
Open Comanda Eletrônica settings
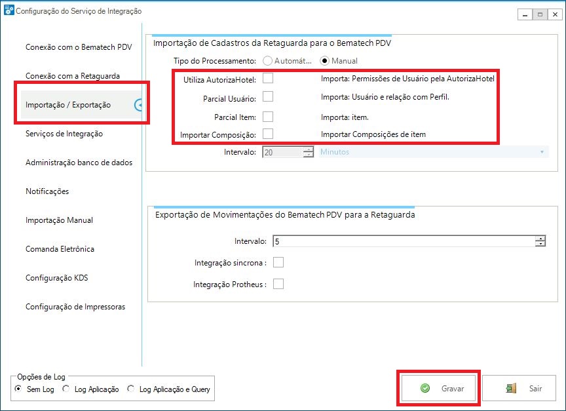click(60, 249)
